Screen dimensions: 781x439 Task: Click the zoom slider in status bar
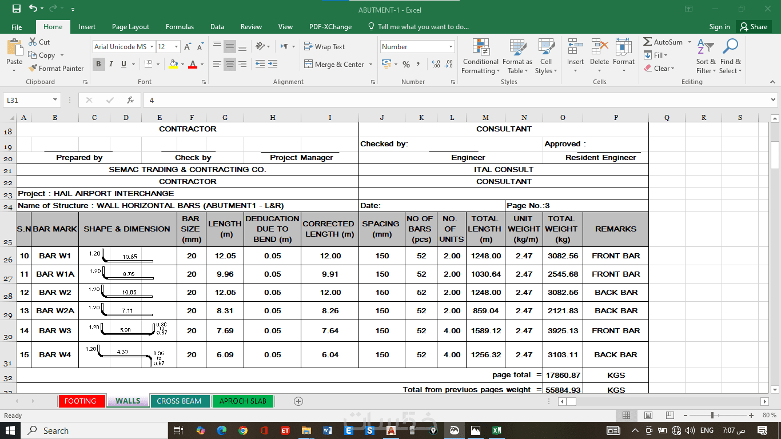coord(712,416)
